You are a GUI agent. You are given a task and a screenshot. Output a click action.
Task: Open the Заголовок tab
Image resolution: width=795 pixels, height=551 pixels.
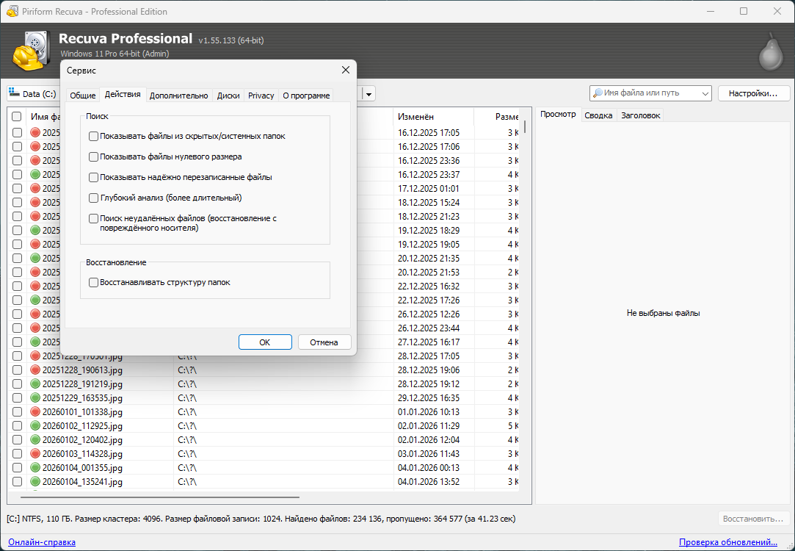[x=641, y=115]
